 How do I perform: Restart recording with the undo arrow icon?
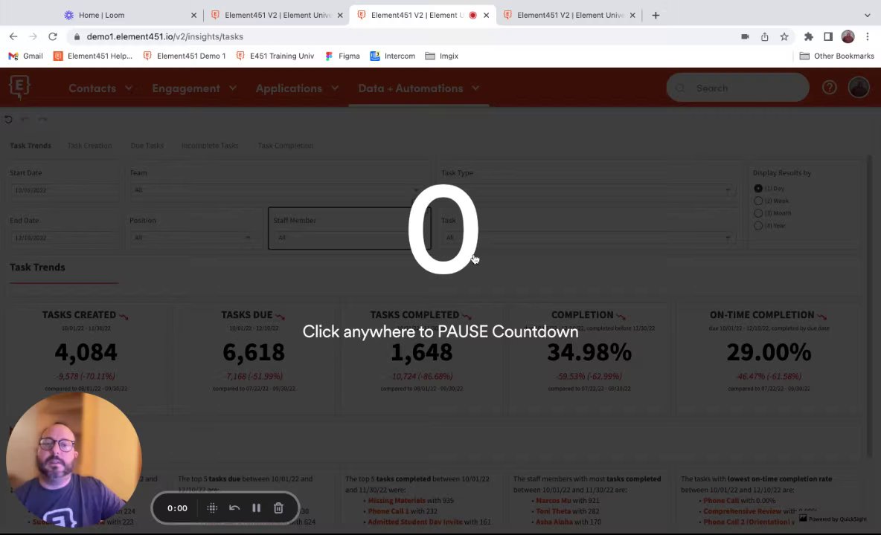tap(234, 508)
